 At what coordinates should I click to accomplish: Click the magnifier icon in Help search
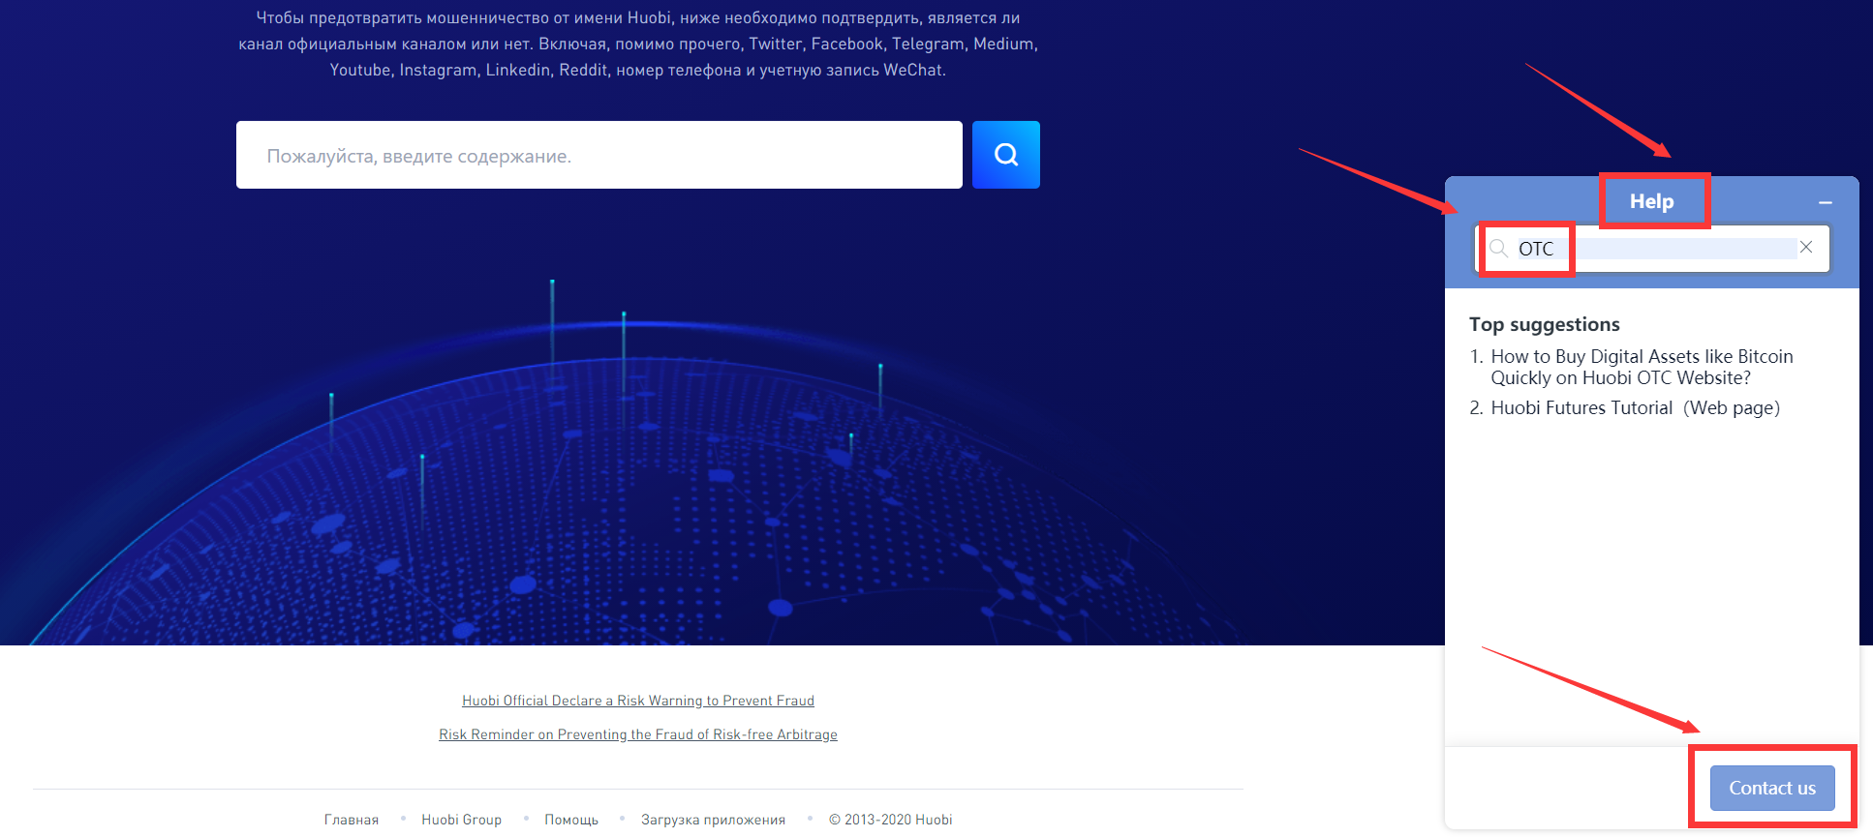(x=1498, y=249)
